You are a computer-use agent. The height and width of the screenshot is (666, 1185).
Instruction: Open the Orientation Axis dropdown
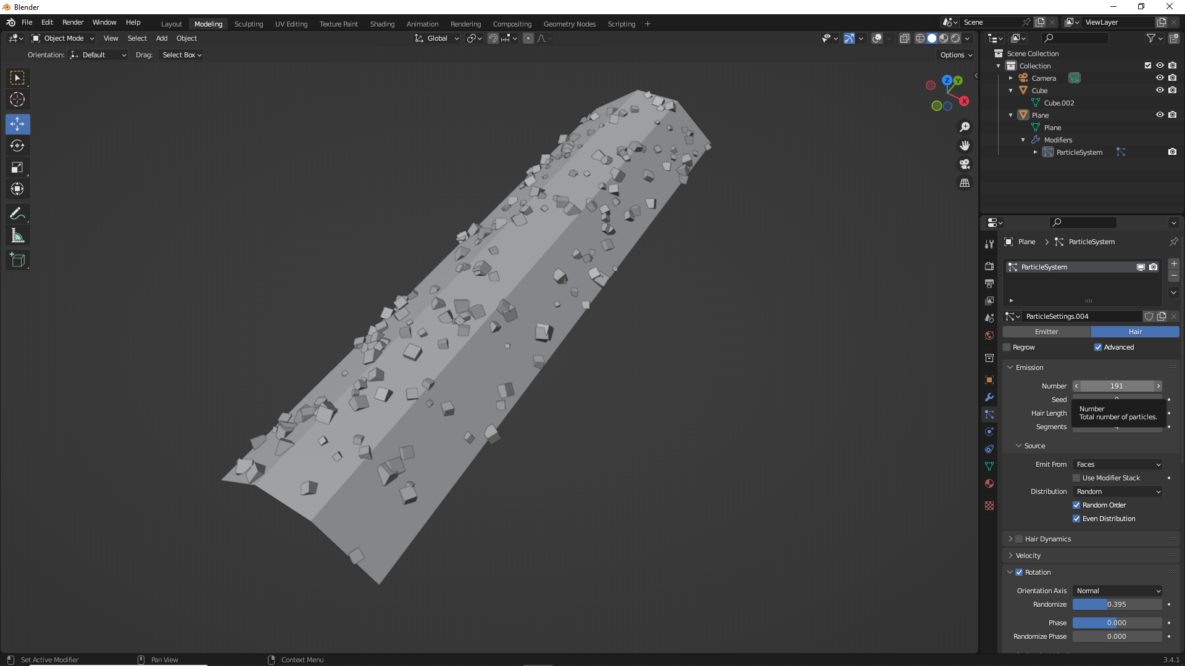coord(1118,591)
